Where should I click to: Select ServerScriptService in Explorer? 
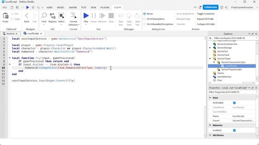(x=227, y=44)
